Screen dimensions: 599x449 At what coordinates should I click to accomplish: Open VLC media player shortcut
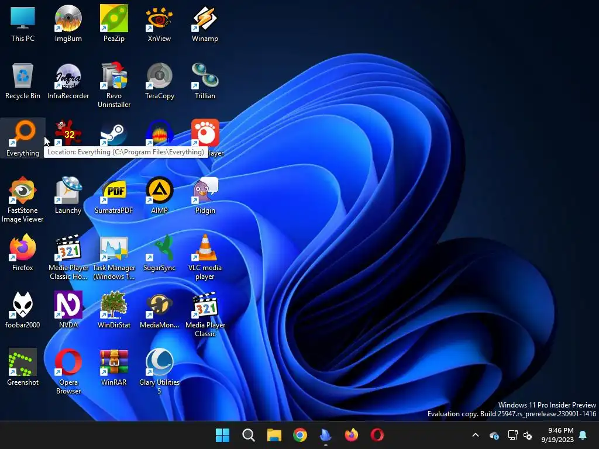(x=205, y=257)
